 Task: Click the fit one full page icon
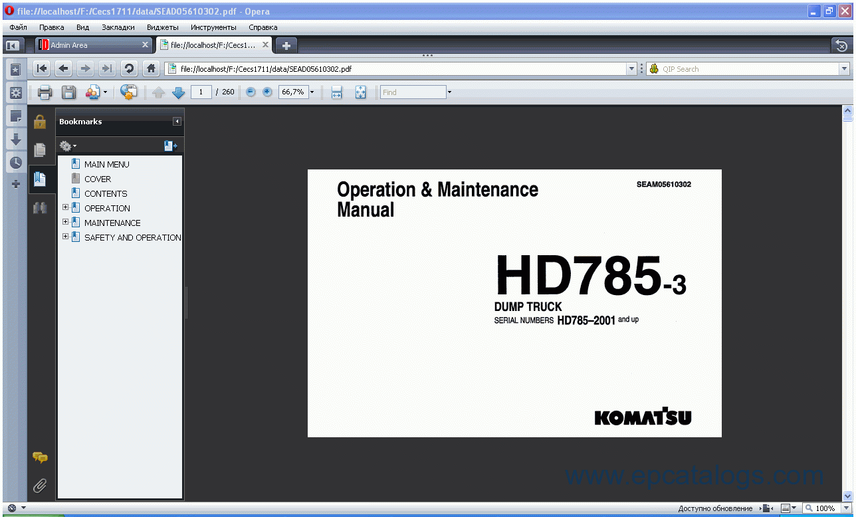(x=360, y=92)
